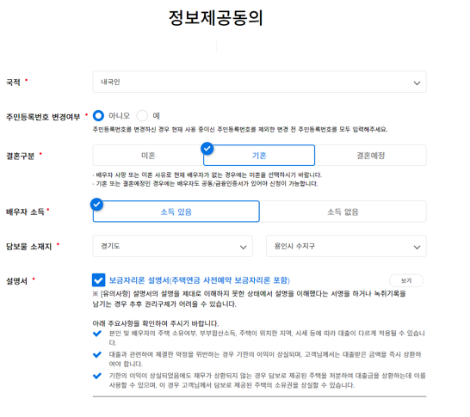This screenshot has height=417, width=470.
Task: Choose 기혼 marital status option
Action: point(259,156)
